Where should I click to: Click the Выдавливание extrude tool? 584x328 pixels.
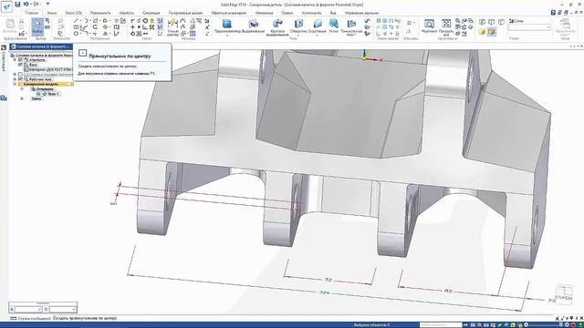point(254,26)
